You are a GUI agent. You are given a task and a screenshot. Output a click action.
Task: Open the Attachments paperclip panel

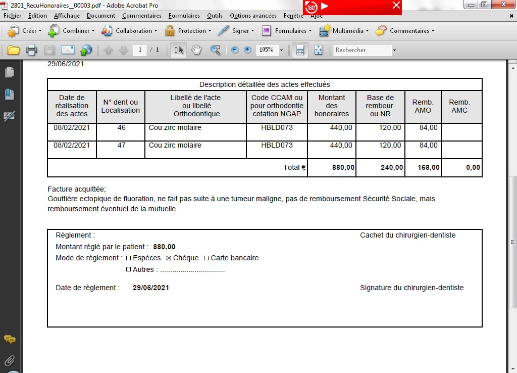10,361
